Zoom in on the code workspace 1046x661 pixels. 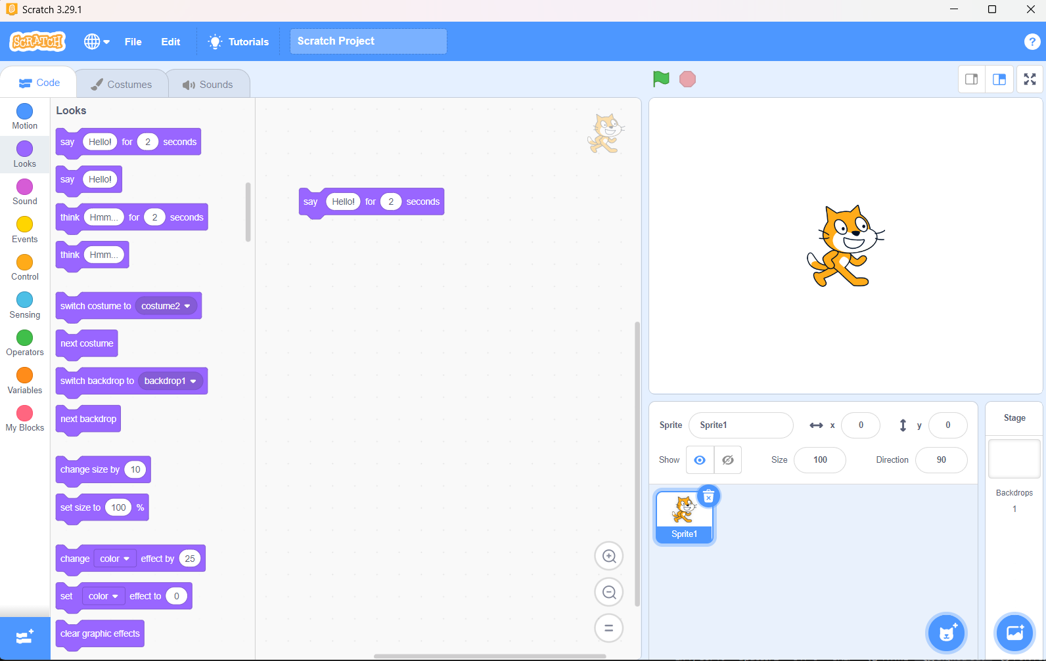coord(608,557)
